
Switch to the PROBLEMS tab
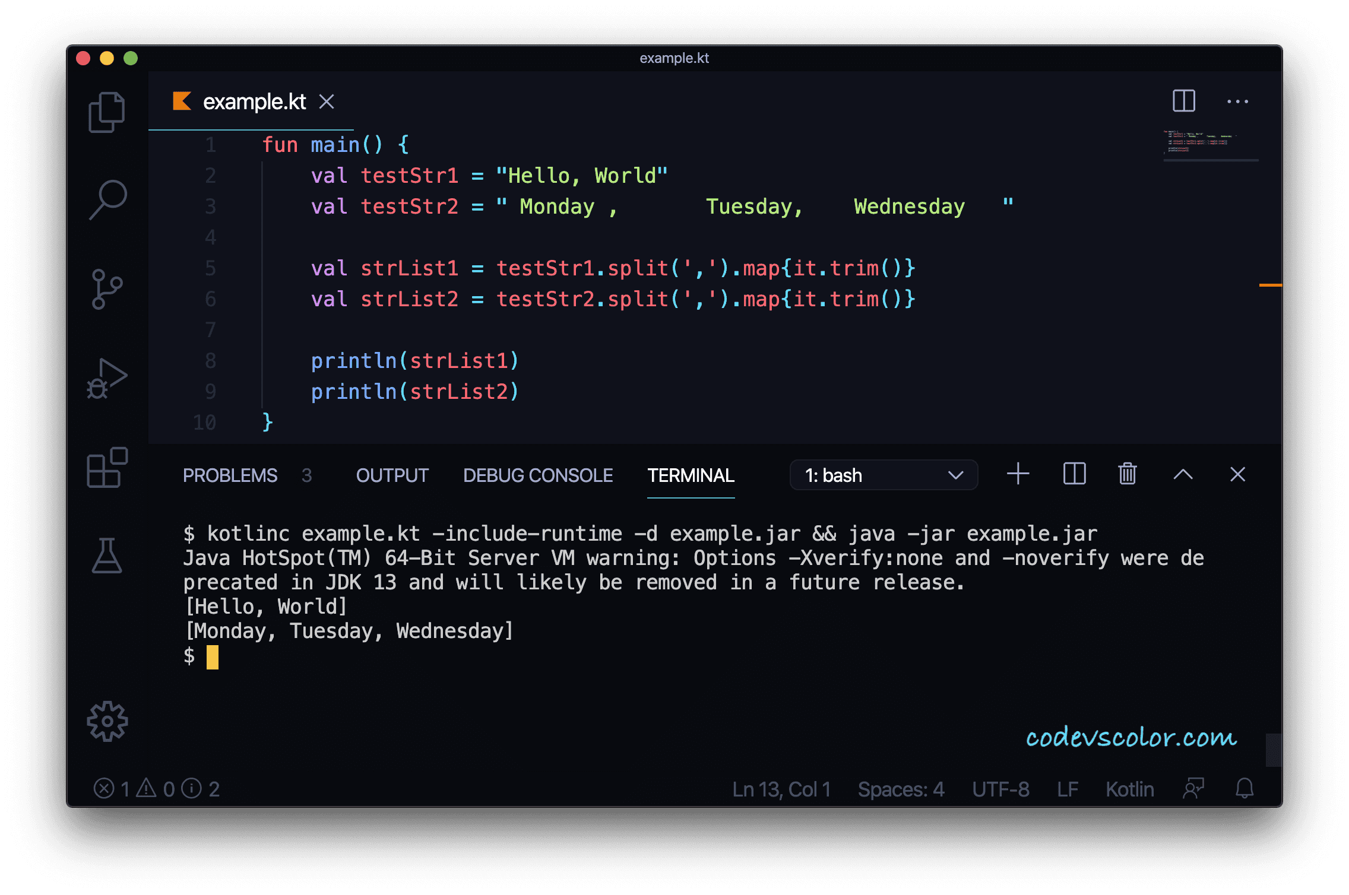coord(230,475)
